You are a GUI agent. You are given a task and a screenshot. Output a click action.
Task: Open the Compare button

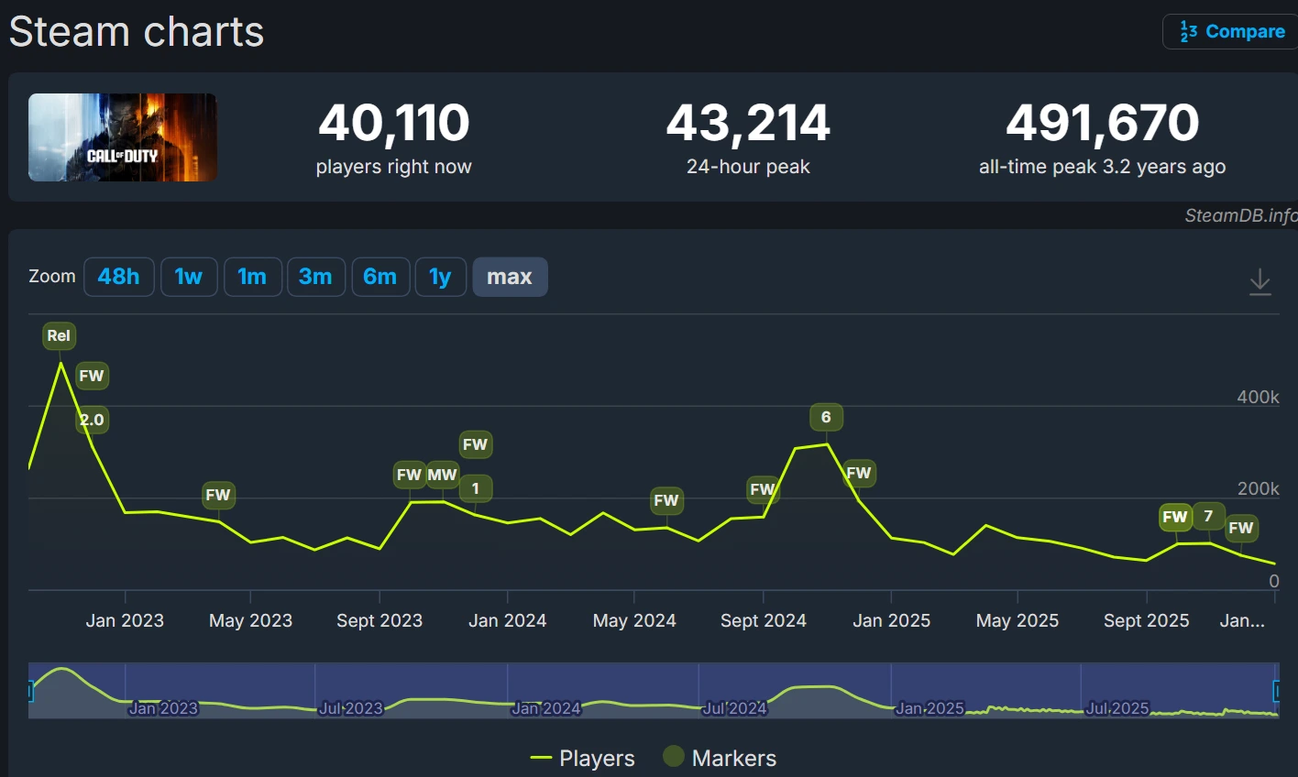coord(1232,32)
